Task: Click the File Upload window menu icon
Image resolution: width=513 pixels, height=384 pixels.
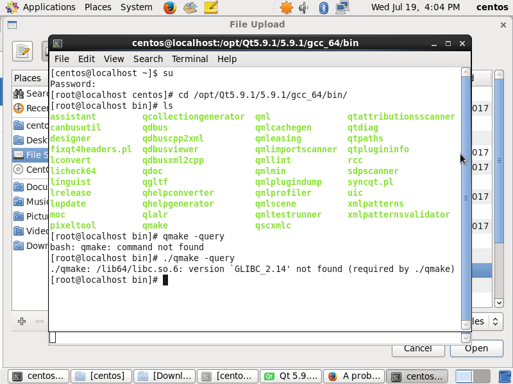Action: [x=12, y=25]
